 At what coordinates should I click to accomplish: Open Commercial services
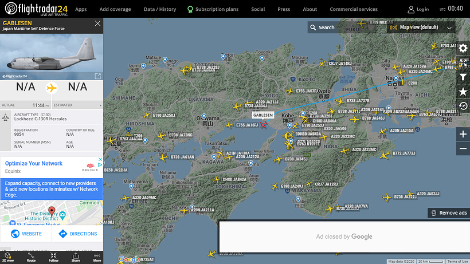354,9
